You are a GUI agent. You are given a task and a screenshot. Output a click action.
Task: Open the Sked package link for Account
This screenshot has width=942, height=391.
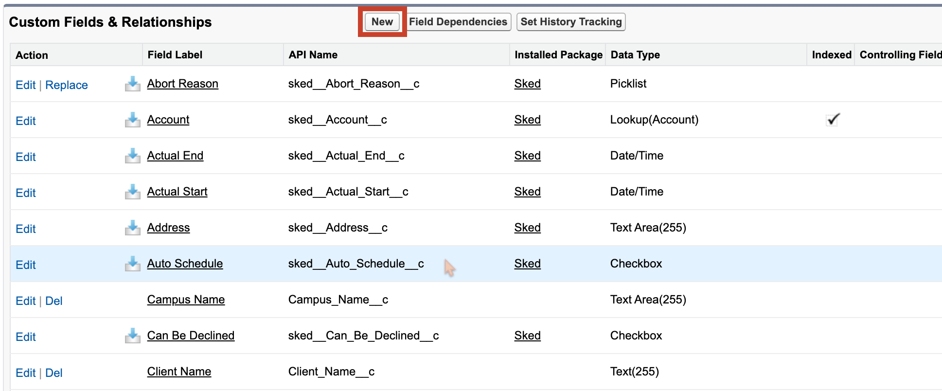click(527, 119)
